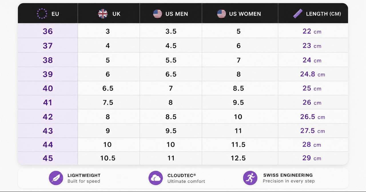This screenshot has height=192, width=366.
Task: Click the Lightweight feather icon
Action: [x=56, y=178]
